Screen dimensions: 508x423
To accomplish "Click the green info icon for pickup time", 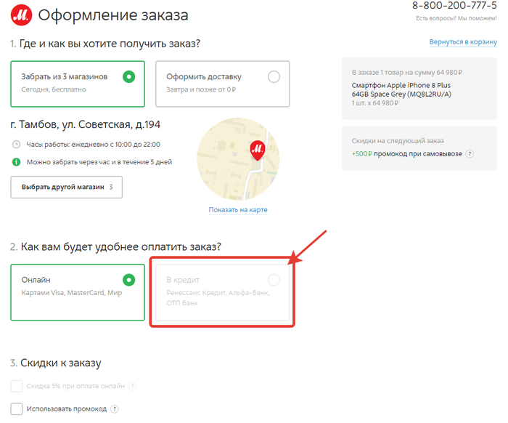I will [16, 161].
